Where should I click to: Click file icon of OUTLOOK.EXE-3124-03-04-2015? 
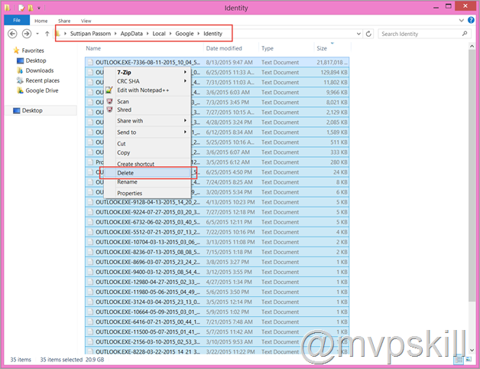coord(90,302)
